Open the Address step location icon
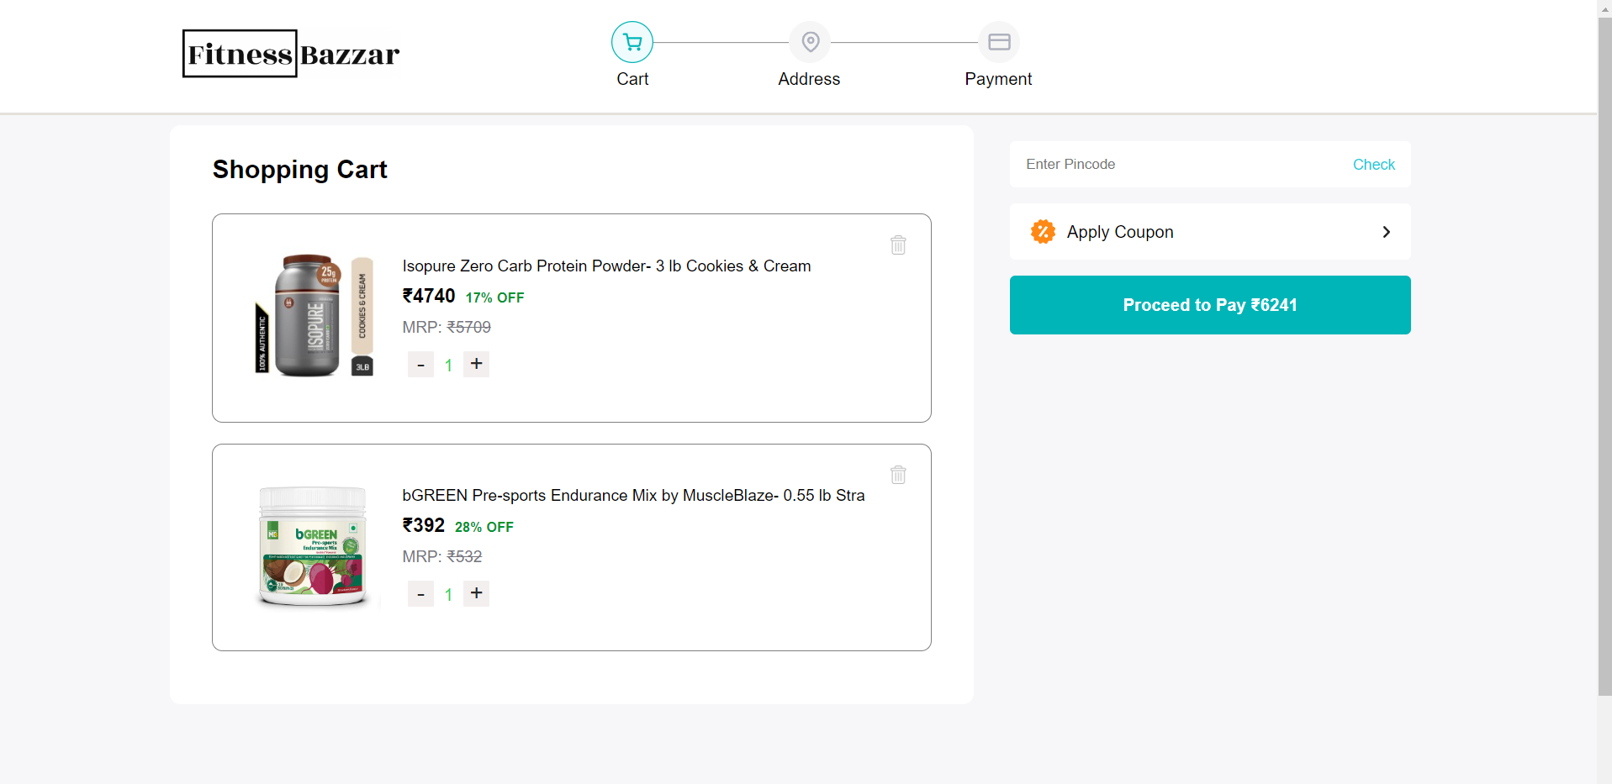This screenshot has height=784, width=1612. [810, 42]
